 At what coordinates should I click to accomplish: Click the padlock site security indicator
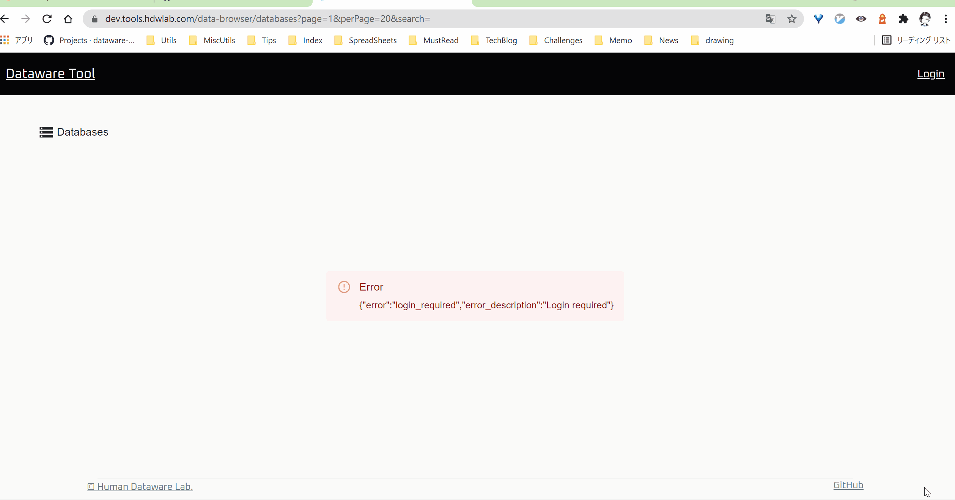(x=94, y=19)
